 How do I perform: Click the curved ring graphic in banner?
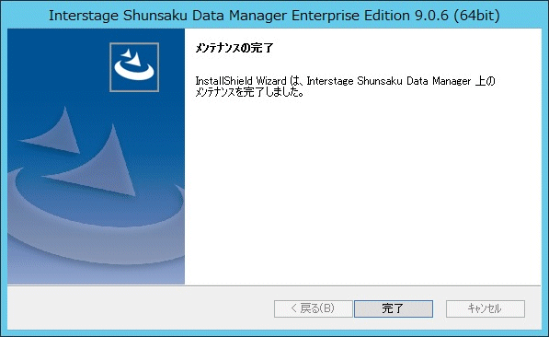pyautogui.click(x=95, y=225)
